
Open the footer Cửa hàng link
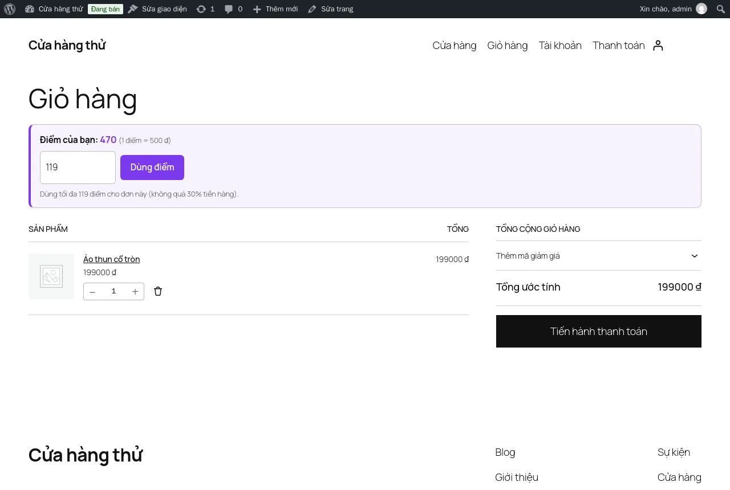coord(679,477)
